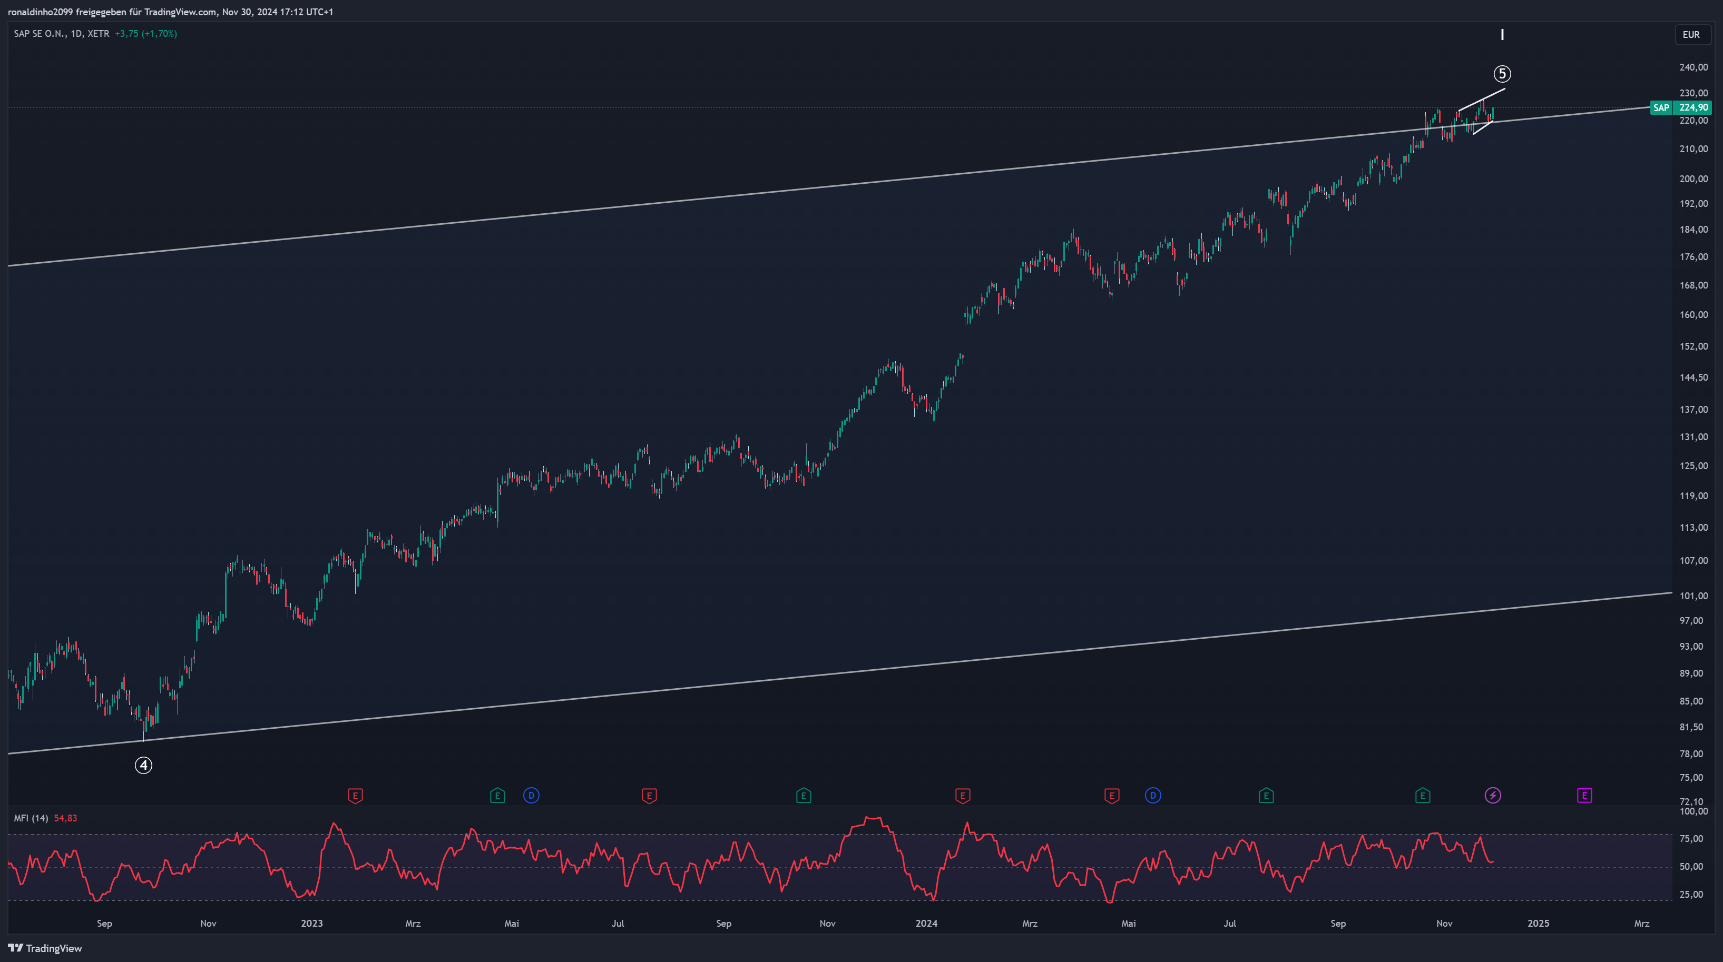
Task: Click the red earnings E marker after Jul 2023
Action: pyautogui.click(x=649, y=796)
